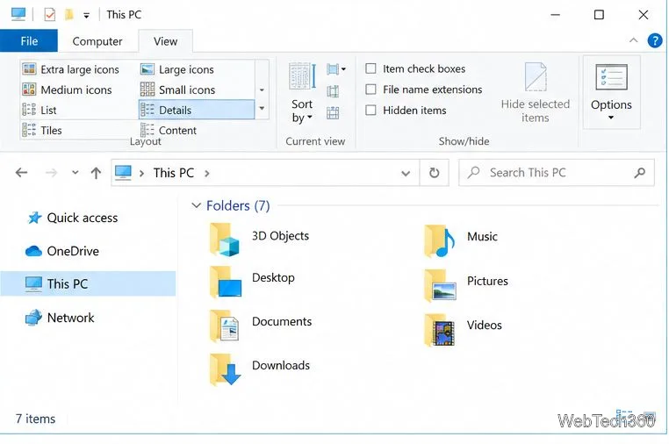Open Quick access in the sidebar
The image size is (669, 444).
click(73, 218)
